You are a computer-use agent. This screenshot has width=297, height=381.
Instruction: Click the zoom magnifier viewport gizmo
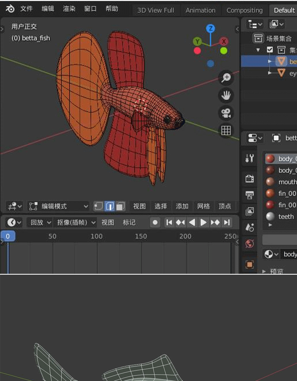[x=226, y=78]
